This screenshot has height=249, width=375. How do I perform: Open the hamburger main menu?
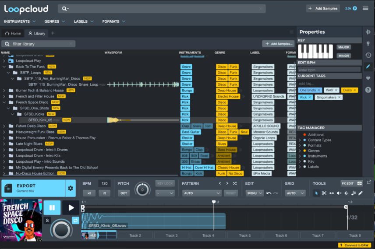pos(365,8)
